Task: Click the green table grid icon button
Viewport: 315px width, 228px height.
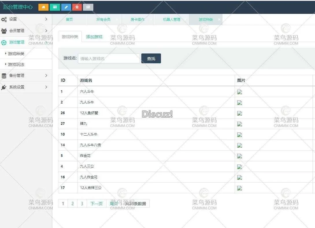Action: (x=55, y=7)
